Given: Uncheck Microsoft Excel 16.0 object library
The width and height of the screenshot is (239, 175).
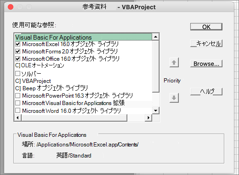Looking at the screenshot, I should pyautogui.click(x=18, y=44).
